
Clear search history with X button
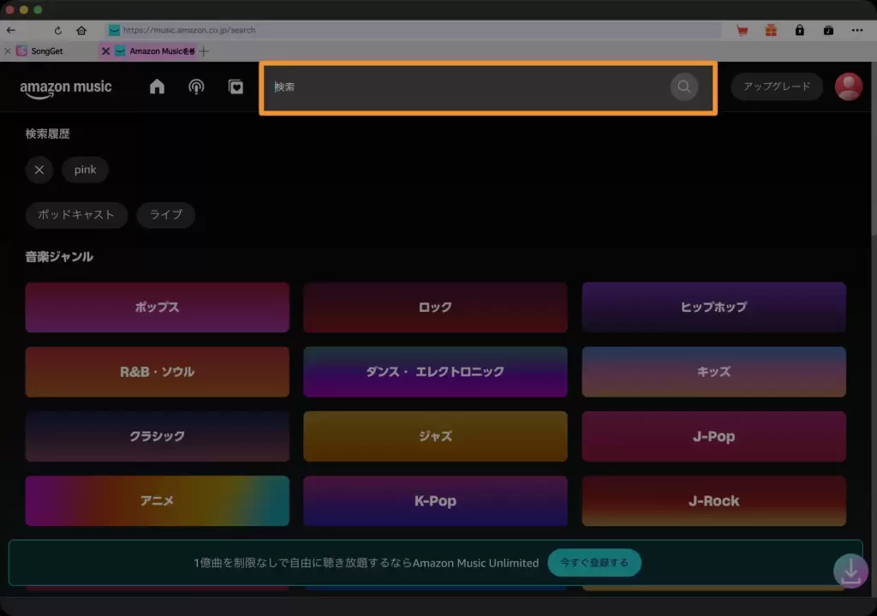39,170
